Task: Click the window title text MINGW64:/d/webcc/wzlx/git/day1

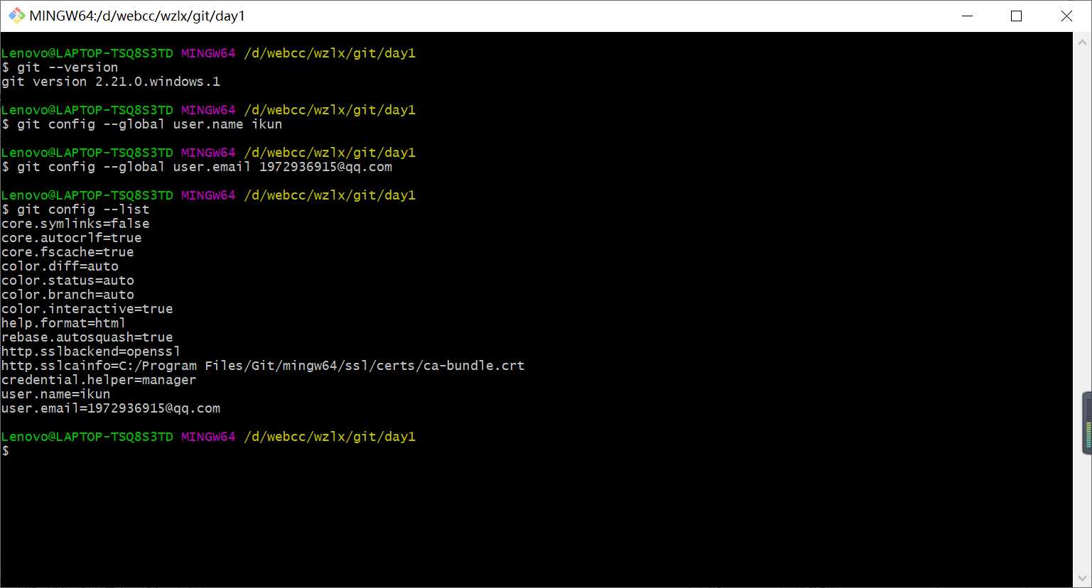Action: point(137,16)
